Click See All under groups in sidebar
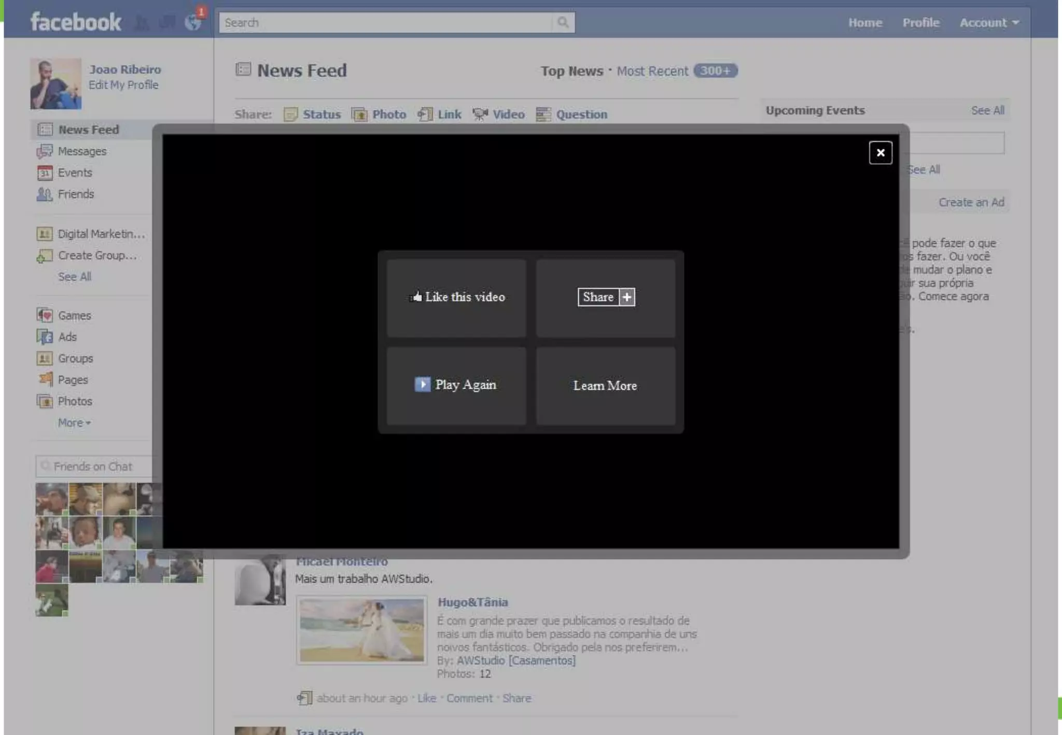1062x735 pixels. click(x=75, y=277)
